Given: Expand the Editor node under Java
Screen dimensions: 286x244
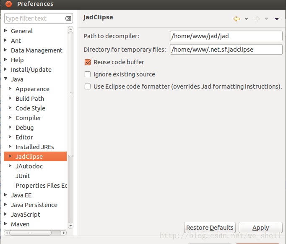Looking at the screenshot, I should [10, 137].
